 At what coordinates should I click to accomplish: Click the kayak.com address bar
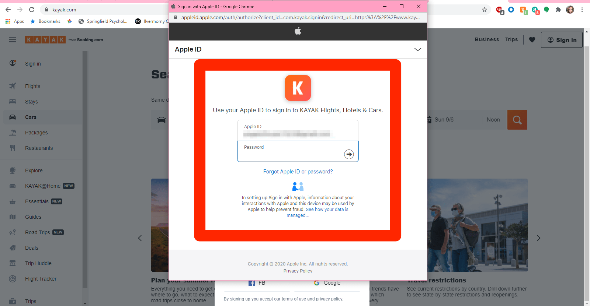pos(64,10)
